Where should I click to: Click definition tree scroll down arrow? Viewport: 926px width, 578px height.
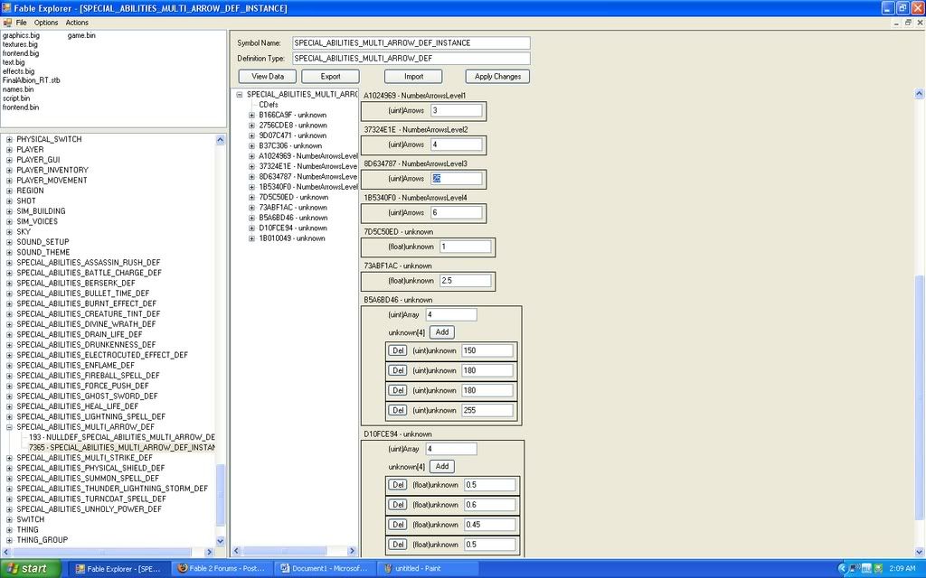(x=221, y=541)
